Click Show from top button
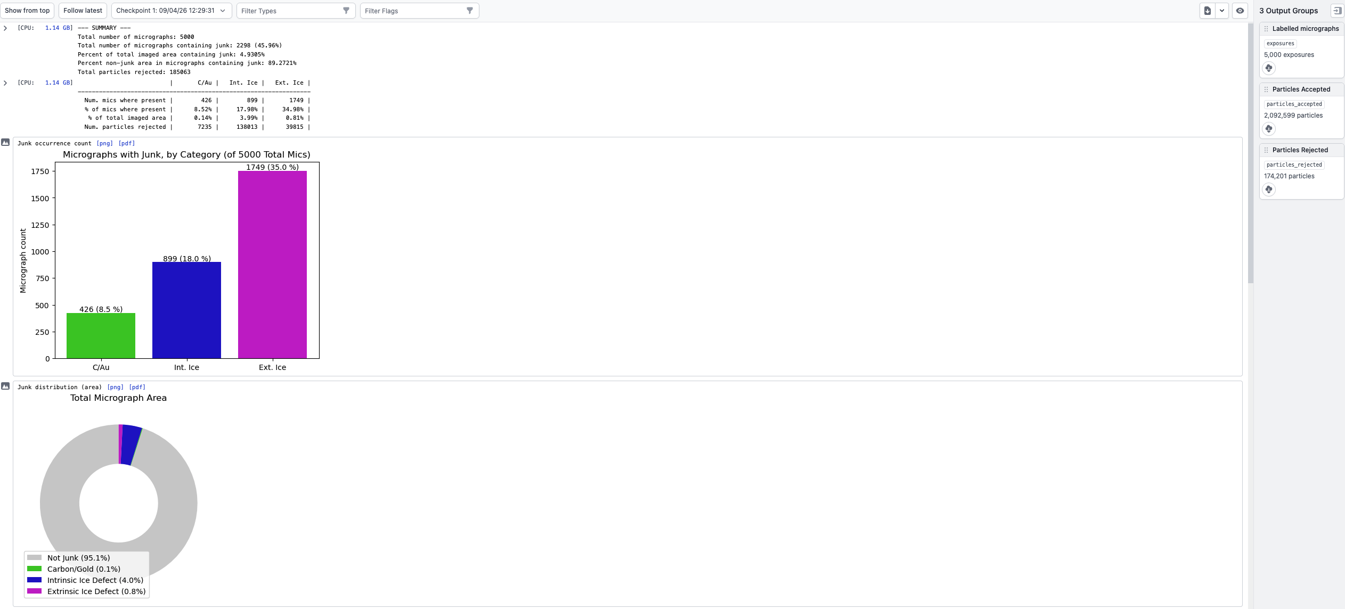Screen dimensions: 1345x609 (27, 11)
